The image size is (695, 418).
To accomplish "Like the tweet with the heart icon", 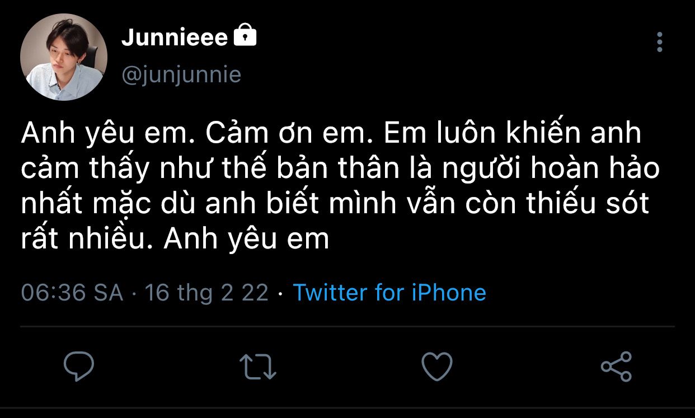I will 436,367.
